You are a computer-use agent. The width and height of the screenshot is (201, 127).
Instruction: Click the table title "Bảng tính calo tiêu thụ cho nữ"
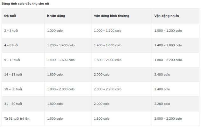click(25, 3)
